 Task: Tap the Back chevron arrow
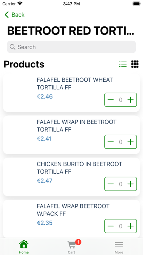click(x=7, y=15)
